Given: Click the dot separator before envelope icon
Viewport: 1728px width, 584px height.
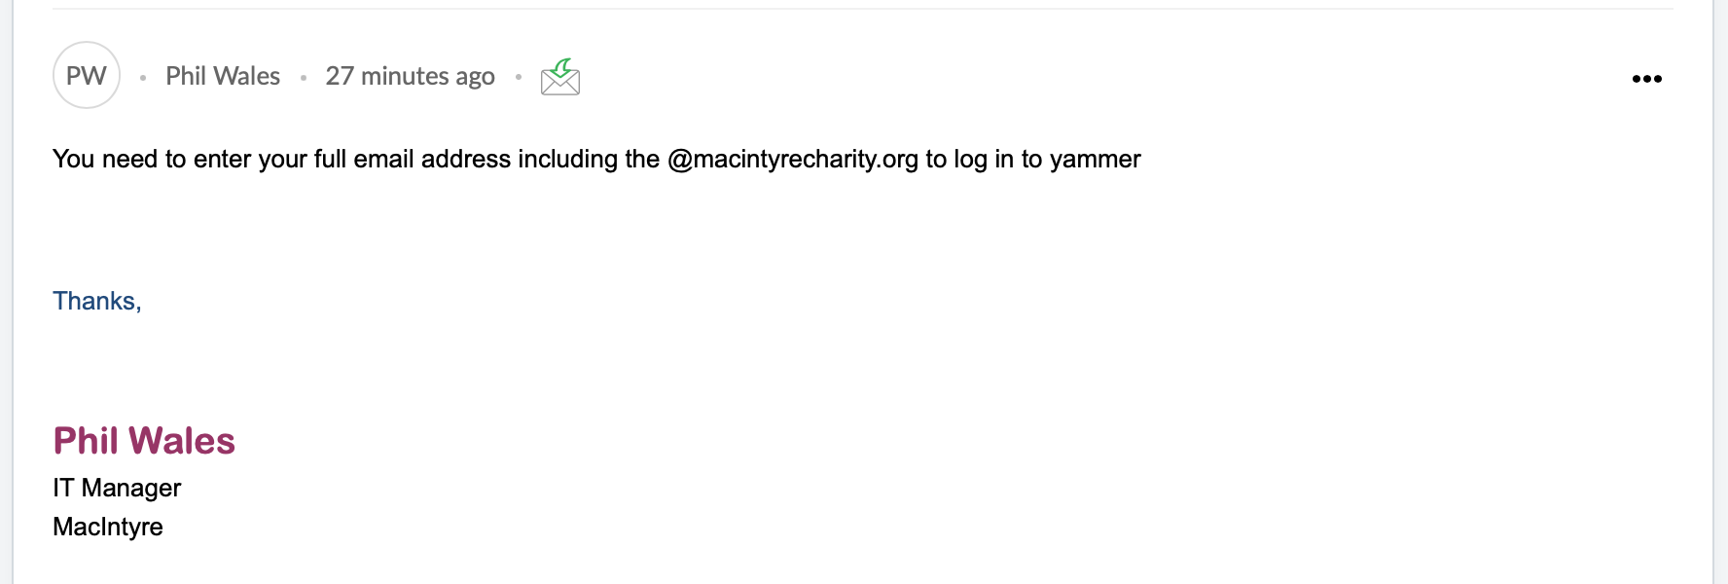Looking at the screenshot, I should tap(519, 77).
